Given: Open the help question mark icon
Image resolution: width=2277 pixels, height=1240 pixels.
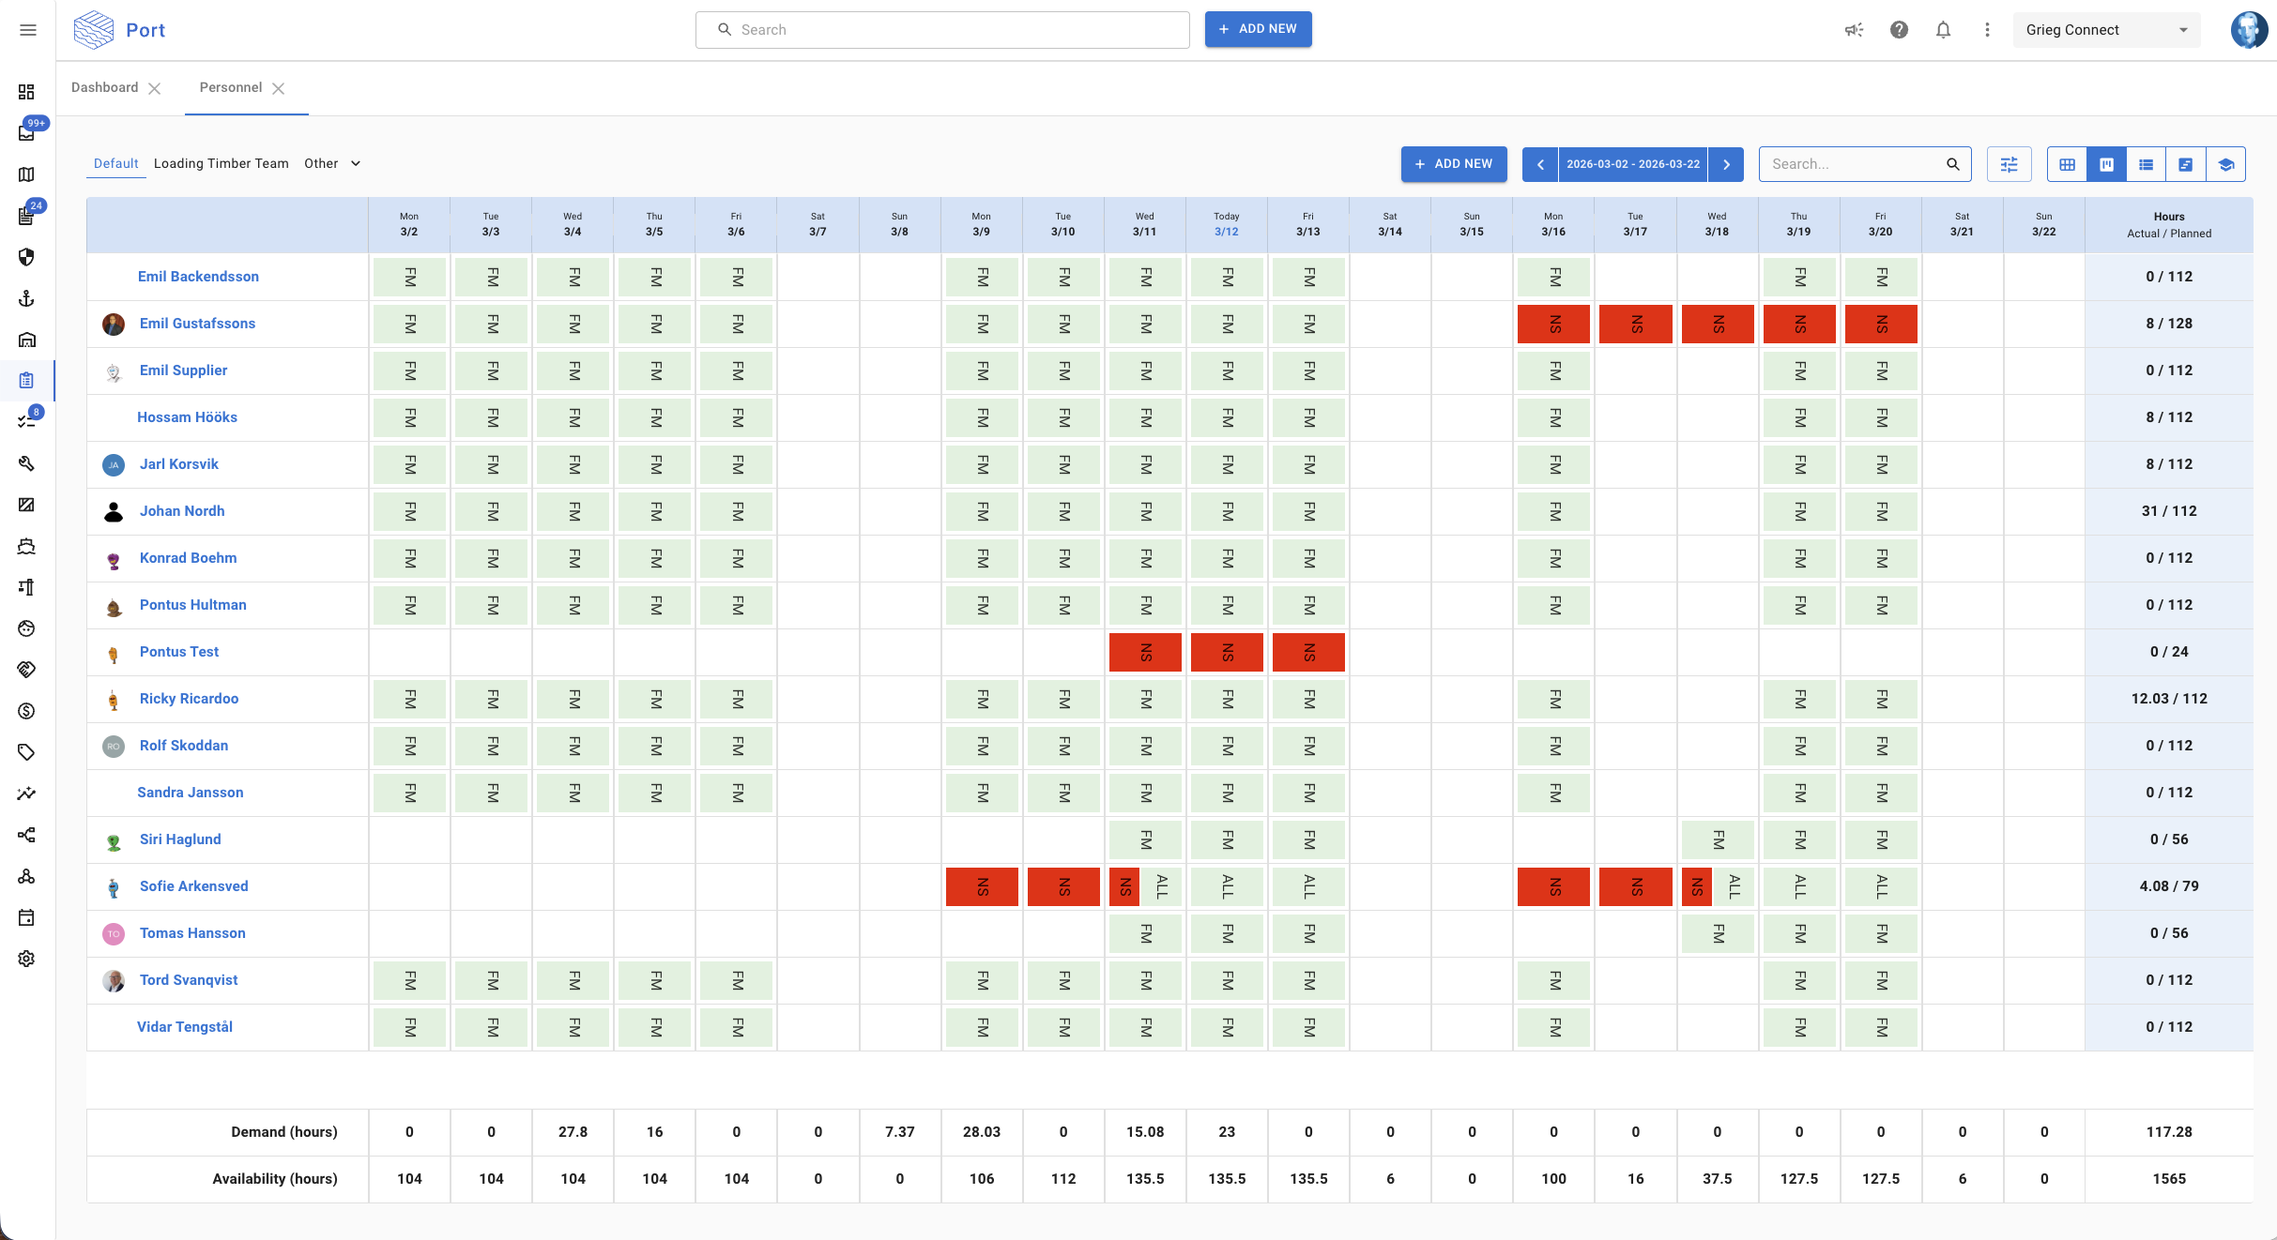Looking at the screenshot, I should (1899, 30).
